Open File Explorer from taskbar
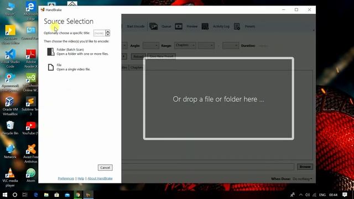 (x=46, y=195)
